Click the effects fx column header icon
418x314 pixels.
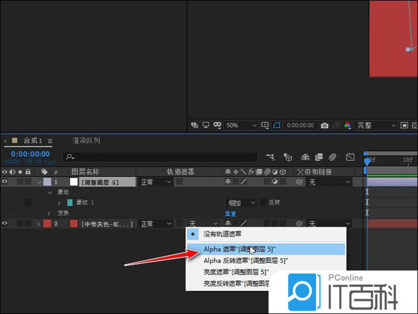click(251, 172)
